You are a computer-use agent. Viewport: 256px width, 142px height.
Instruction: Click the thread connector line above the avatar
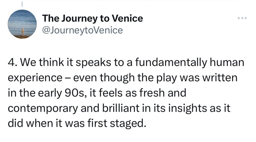coord(22,4)
